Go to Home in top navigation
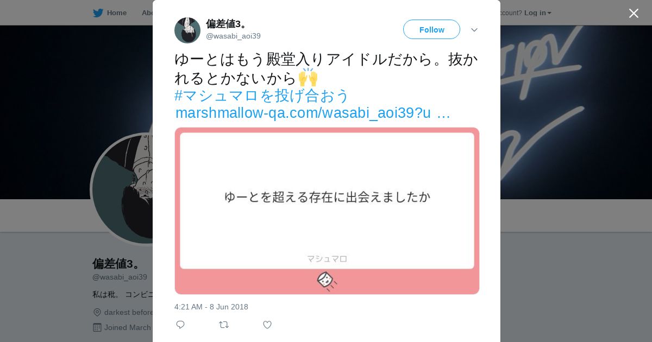The image size is (652, 342). [116, 12]
